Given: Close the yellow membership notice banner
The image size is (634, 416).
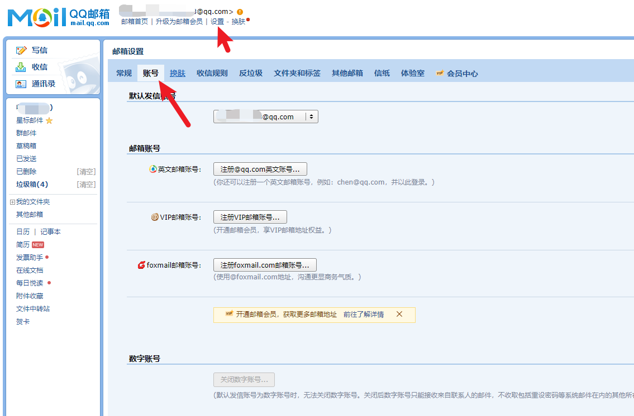Looking at the screenshot, I should 399,314.
